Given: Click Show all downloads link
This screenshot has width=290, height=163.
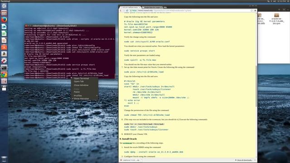Looking at the screenshot, I should coord(245,160).
